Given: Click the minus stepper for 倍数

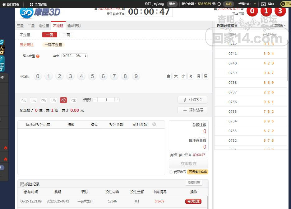Looking at the screenshot, I should 95,100.
